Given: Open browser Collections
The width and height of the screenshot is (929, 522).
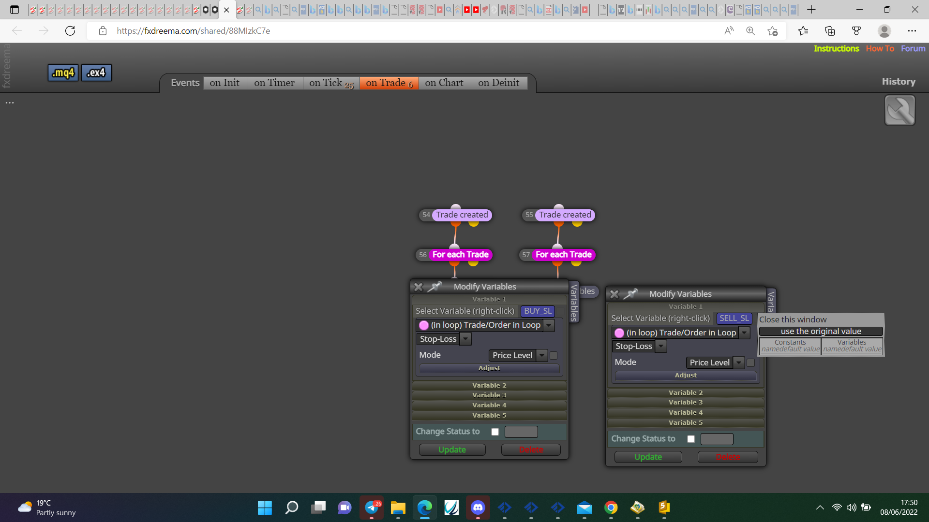Looking at the screenshot, I should pos(830,31).
